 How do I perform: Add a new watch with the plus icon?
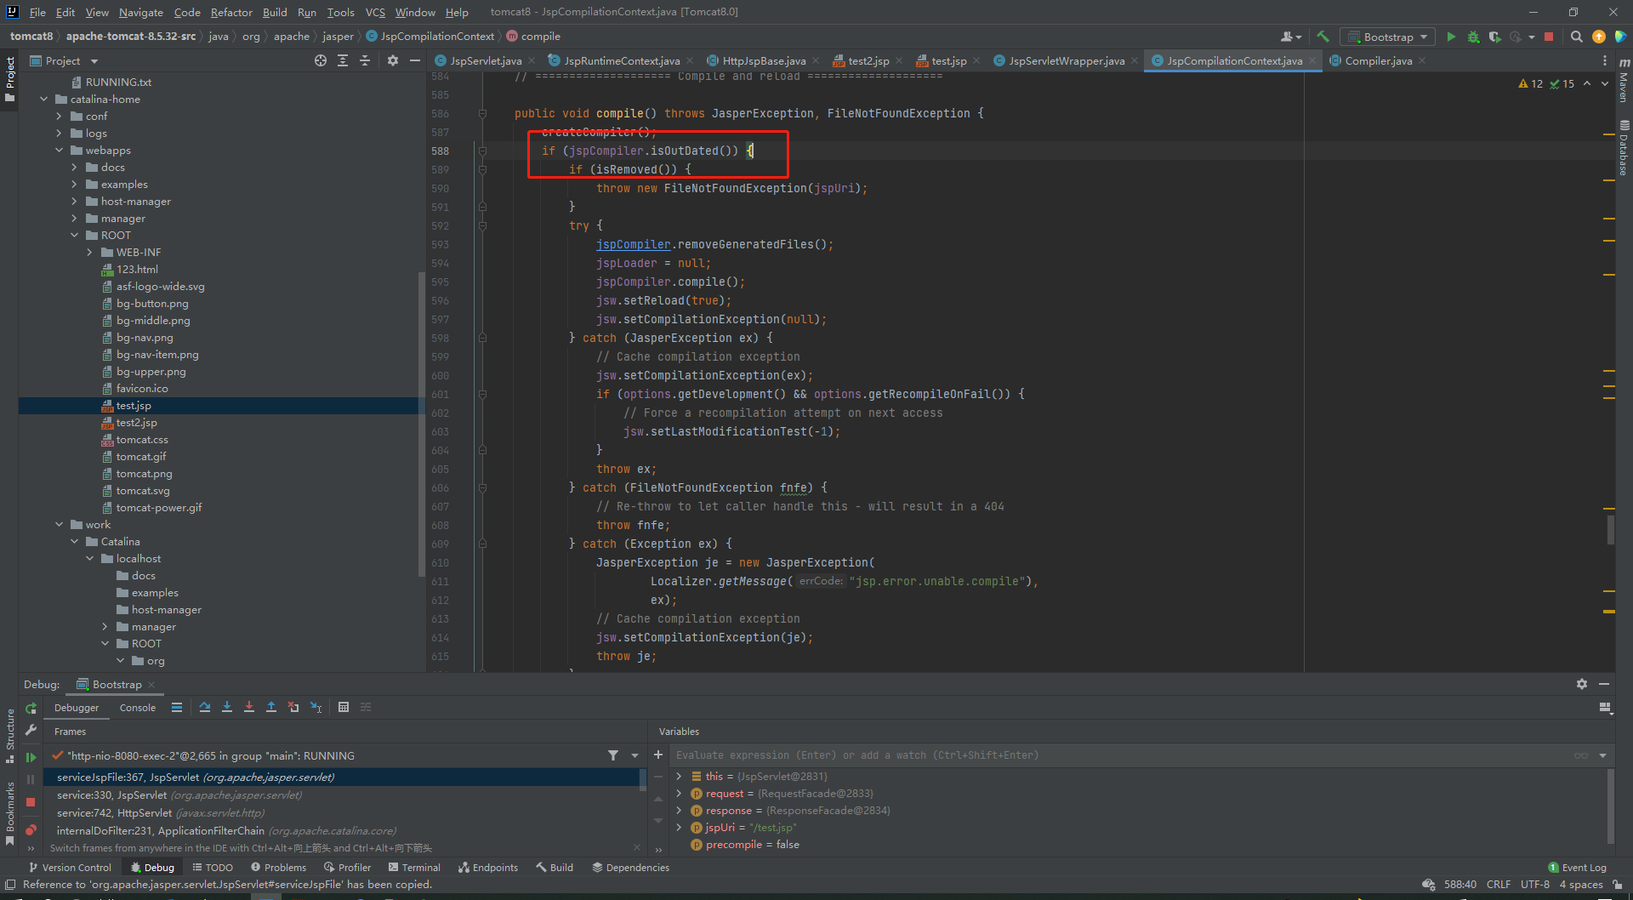658,755
